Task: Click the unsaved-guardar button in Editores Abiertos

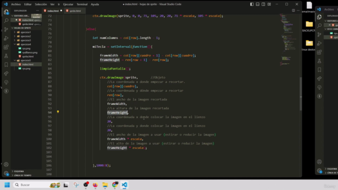Action: click(x=36, y=16)
